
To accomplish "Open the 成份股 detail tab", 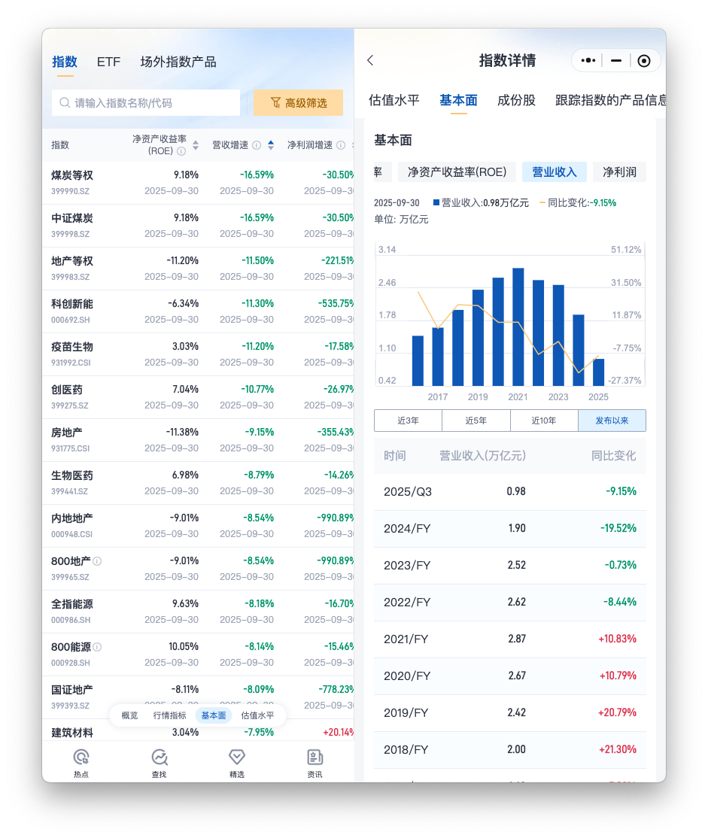I will click(x=516, y=100).
